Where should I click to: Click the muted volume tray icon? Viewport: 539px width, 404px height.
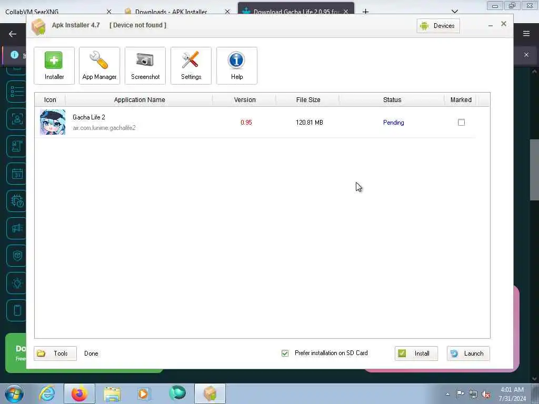tap(486, 394)
